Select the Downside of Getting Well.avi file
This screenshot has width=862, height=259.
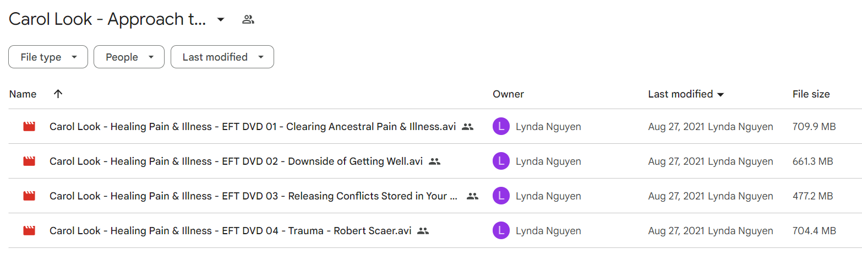click(x=236, y=161)
